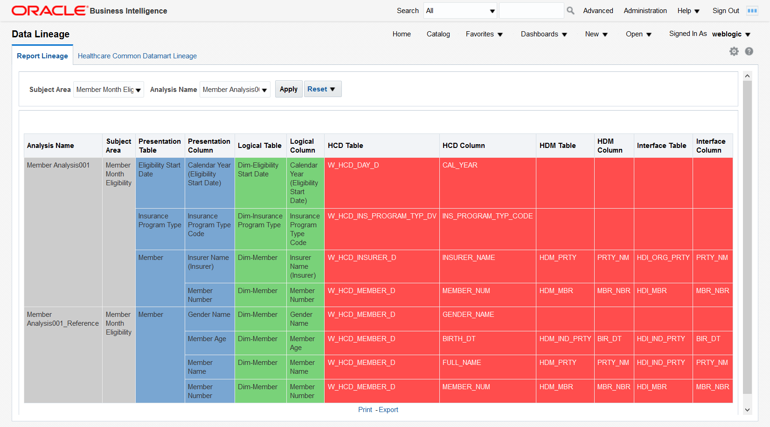Image resolution: width=770 pixels, height=427 pixels.
Task: Switch to the Report Lineage tab
Action: pos(42,56)
